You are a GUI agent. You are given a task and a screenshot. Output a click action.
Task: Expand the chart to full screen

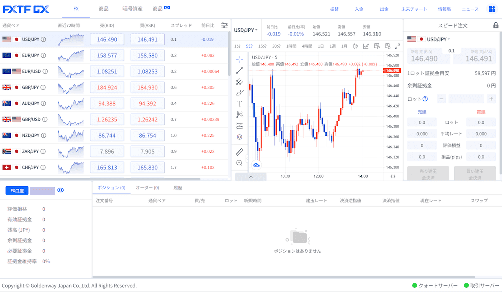tap(397, 46)
